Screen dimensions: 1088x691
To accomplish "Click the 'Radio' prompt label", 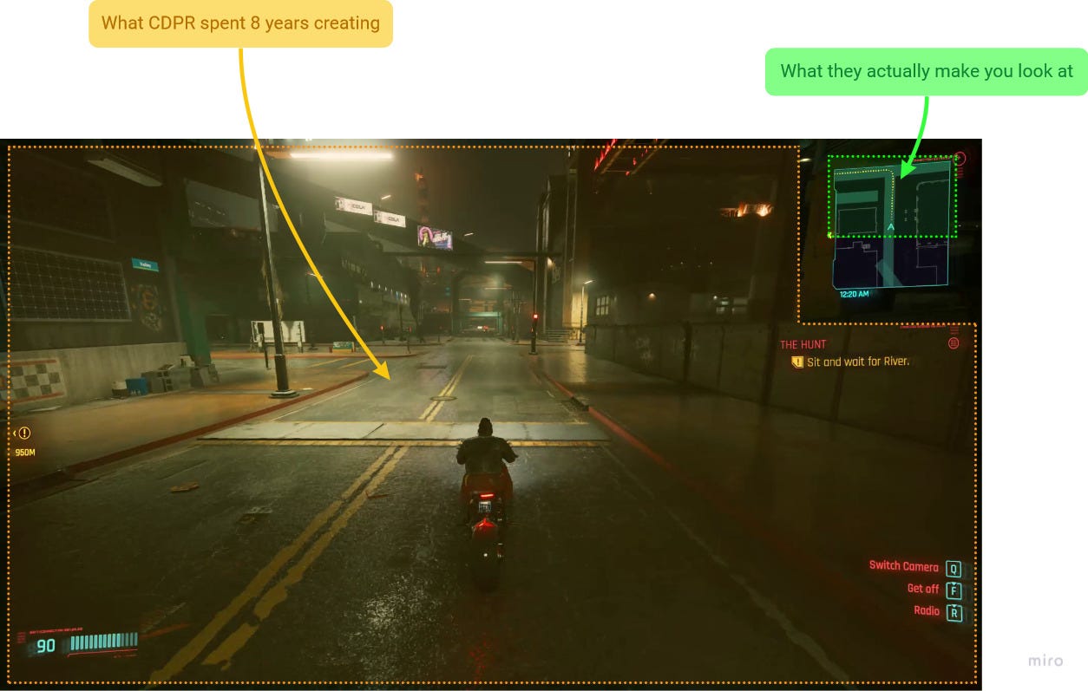I will coord(926,610).
